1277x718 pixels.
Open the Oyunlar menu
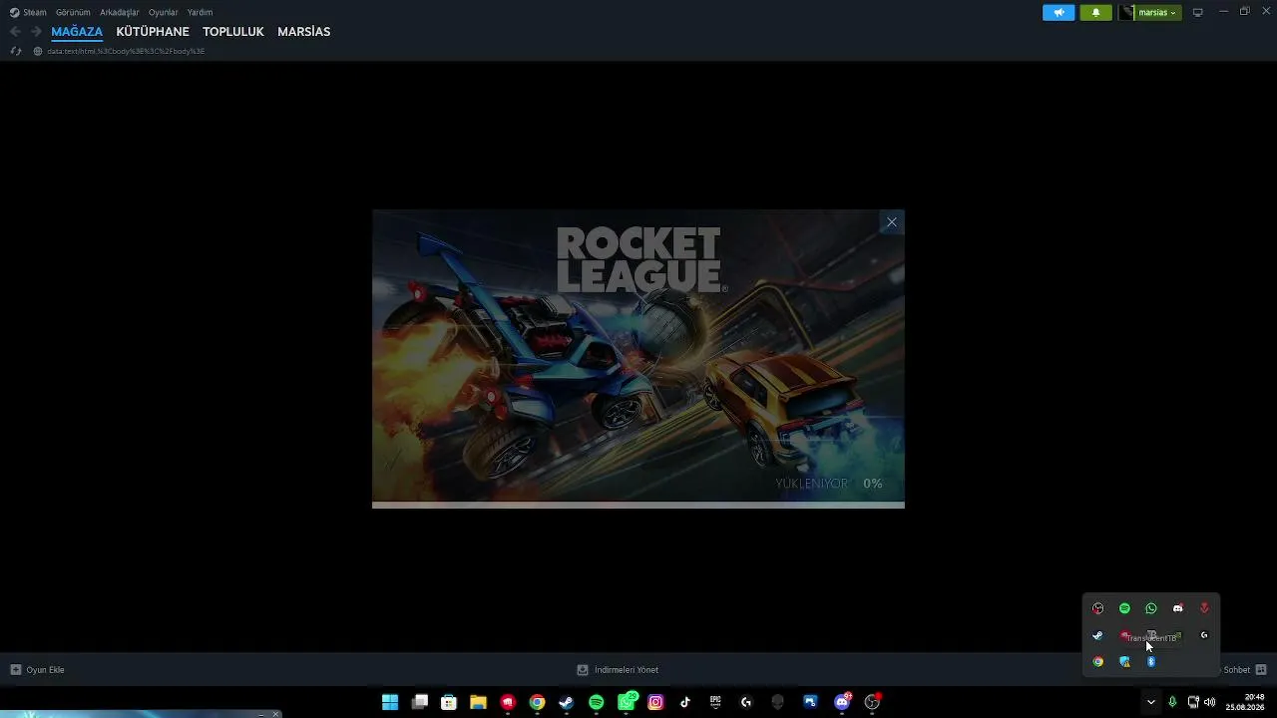coord(164,12)
